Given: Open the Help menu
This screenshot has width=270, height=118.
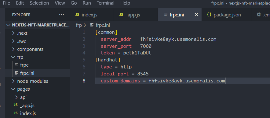Looking at the screenshot, I should [125, 3].
